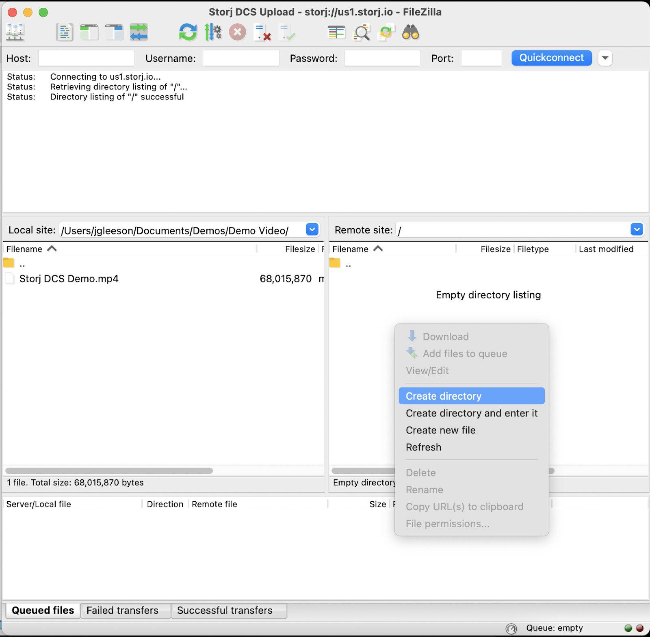Toggle the message log display
The height and width of the screenshot is (637, 650).
64,32
